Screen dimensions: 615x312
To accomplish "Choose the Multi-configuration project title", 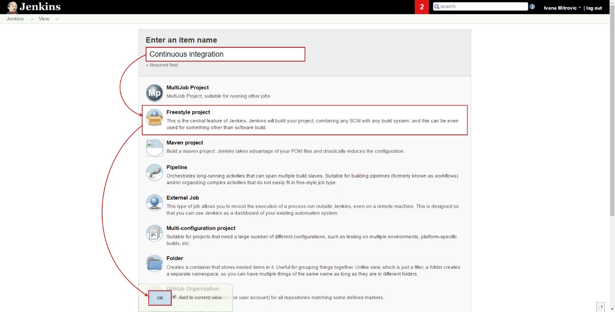I will (201, 228).
